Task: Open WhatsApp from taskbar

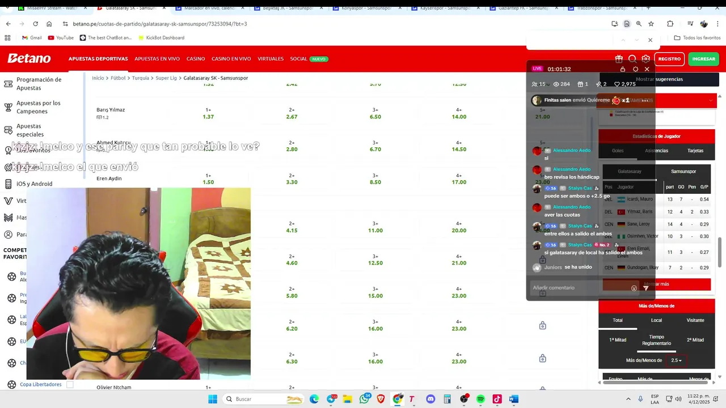Action: tap(364, 399)
